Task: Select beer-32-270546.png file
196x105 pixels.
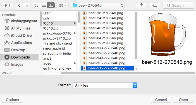Action: click(107, 23)
